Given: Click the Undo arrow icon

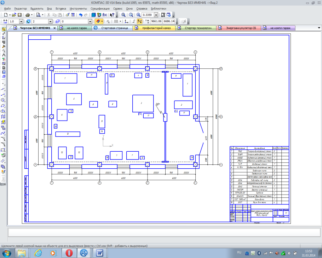Looking at the screenshot, I should 81,15.
